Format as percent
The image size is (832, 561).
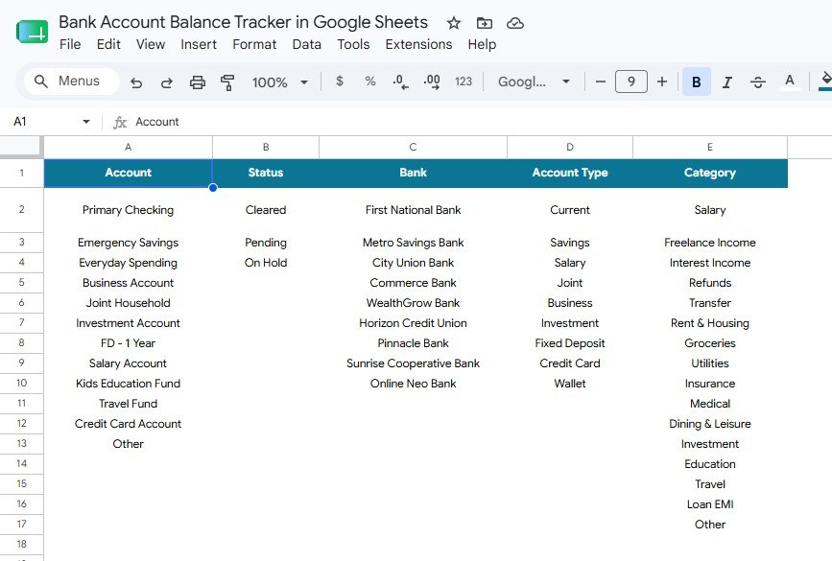(x=370, y=82)
